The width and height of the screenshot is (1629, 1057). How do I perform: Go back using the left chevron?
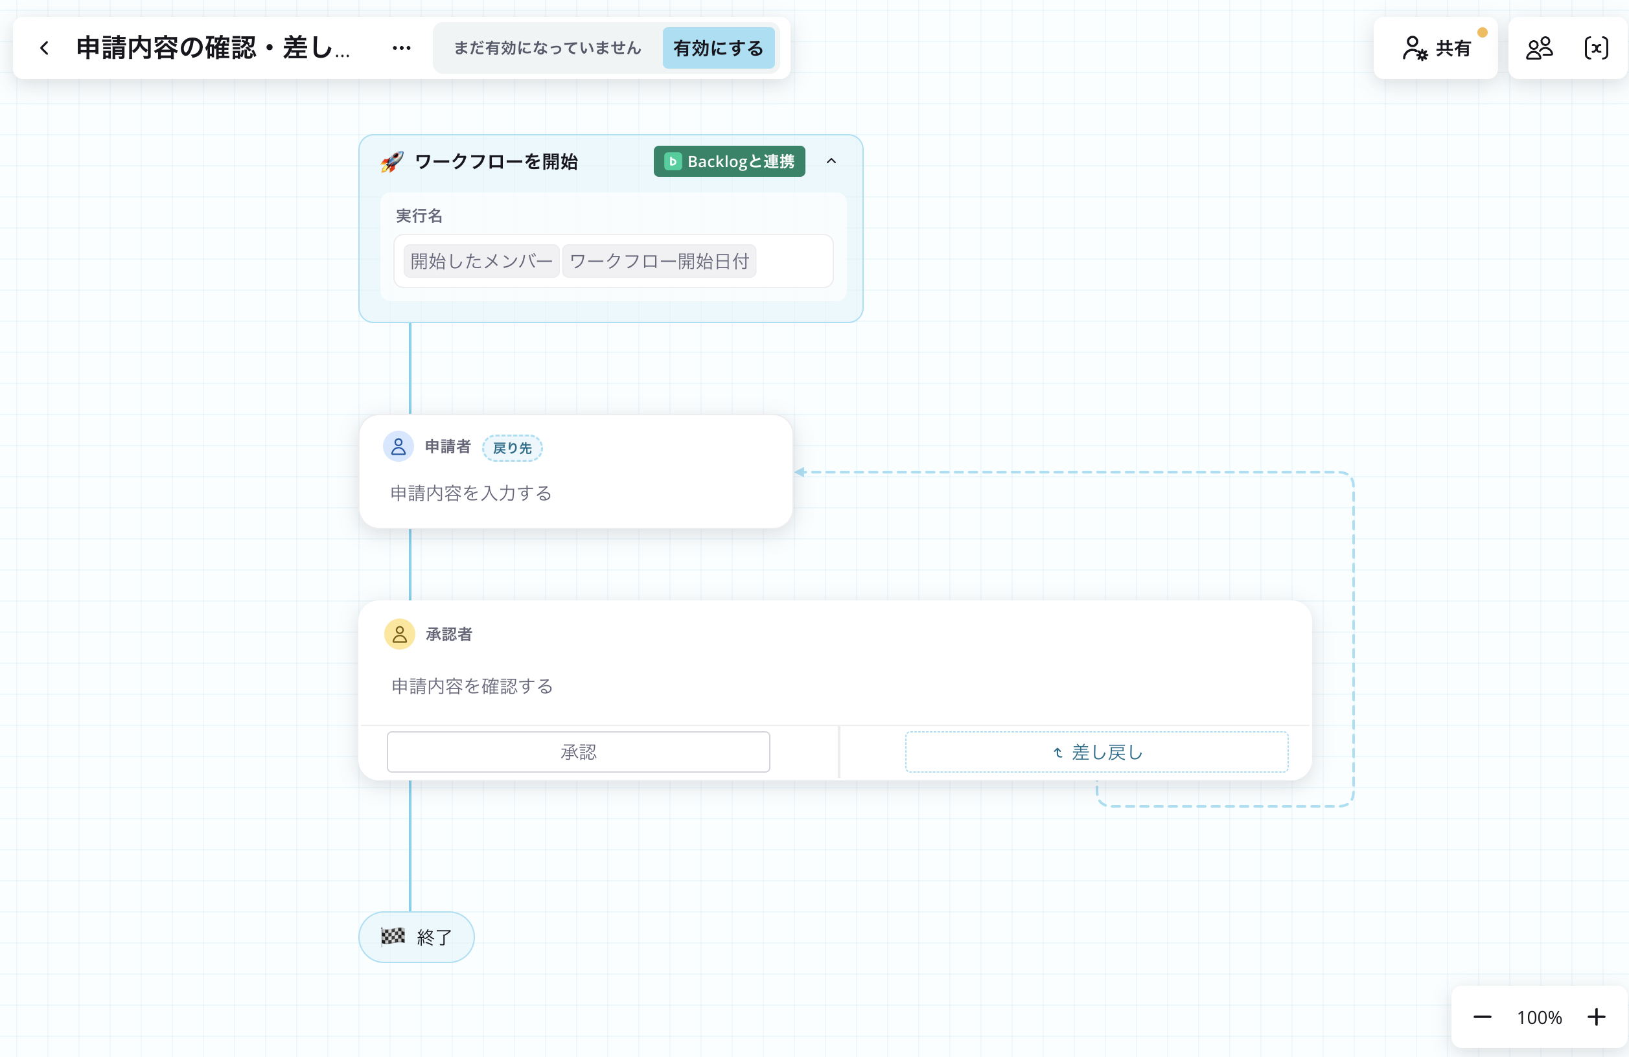point(45,48)
